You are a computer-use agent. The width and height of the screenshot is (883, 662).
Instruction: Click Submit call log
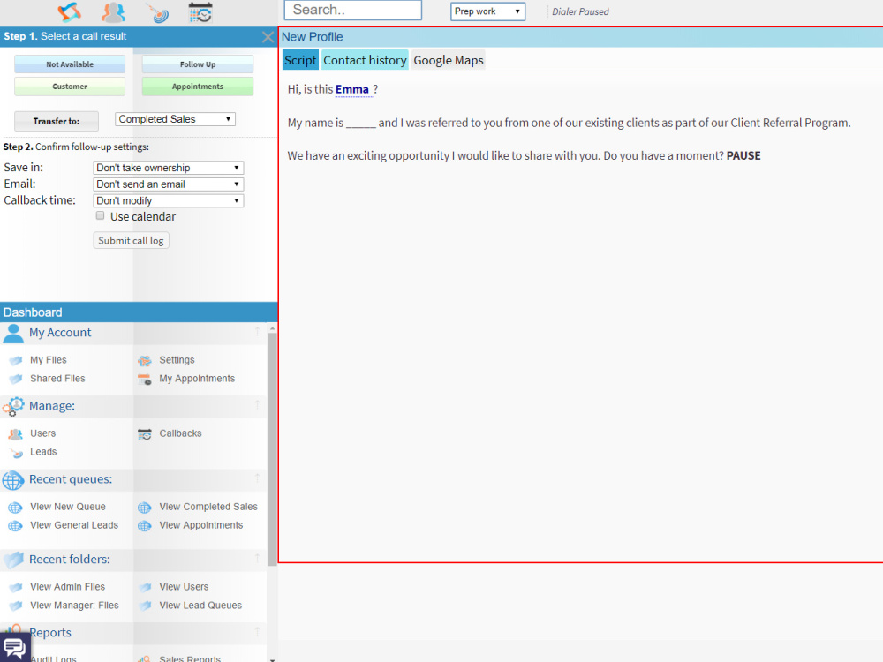coord(131,240)
